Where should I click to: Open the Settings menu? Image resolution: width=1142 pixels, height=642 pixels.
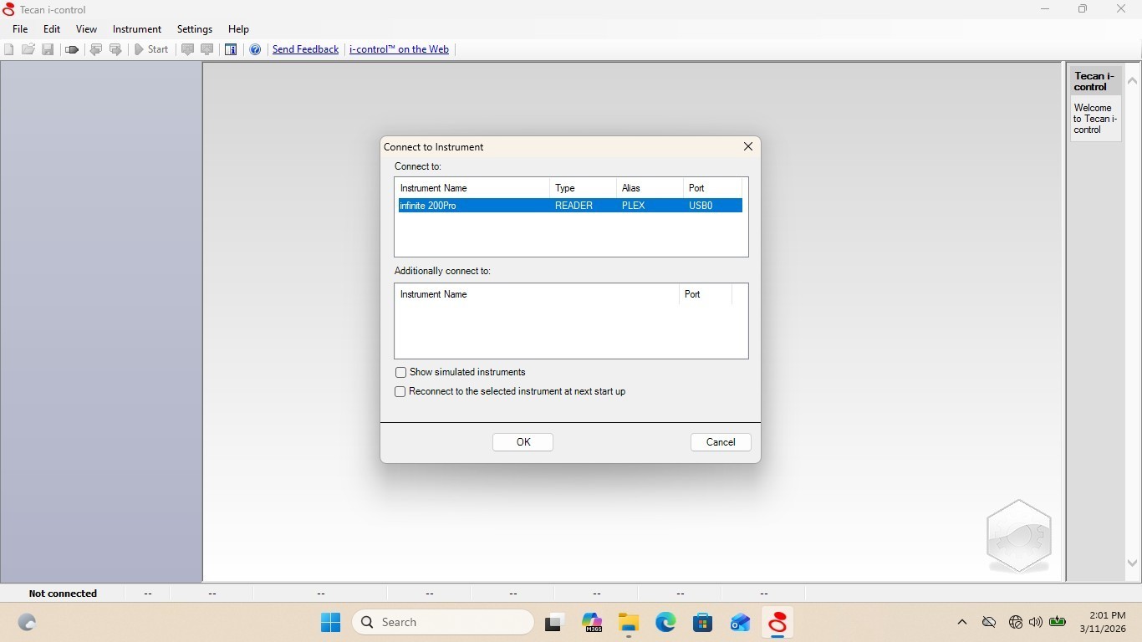coord(195,28)
